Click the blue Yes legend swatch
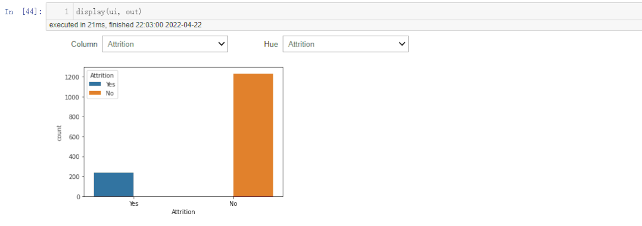 [x=95, y=84]
